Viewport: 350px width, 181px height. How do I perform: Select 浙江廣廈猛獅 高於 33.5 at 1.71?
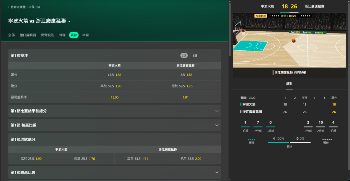(137, 159)
